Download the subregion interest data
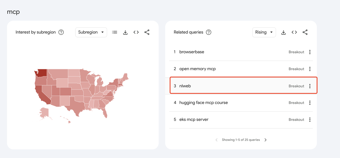Screen dimensions: 340x158 [x=125, y=32]
